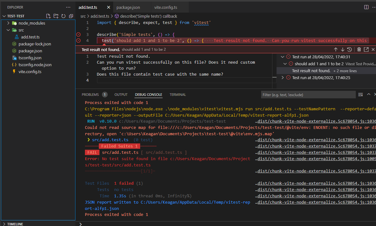Split the editor to the right
Image resolution: width=376 pixels, height=226 pixels.
coord(366,7)
